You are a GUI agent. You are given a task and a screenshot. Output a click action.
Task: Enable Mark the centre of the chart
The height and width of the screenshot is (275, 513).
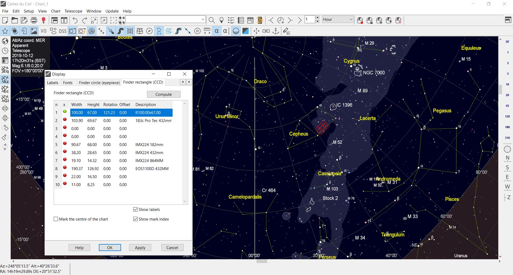56,219
